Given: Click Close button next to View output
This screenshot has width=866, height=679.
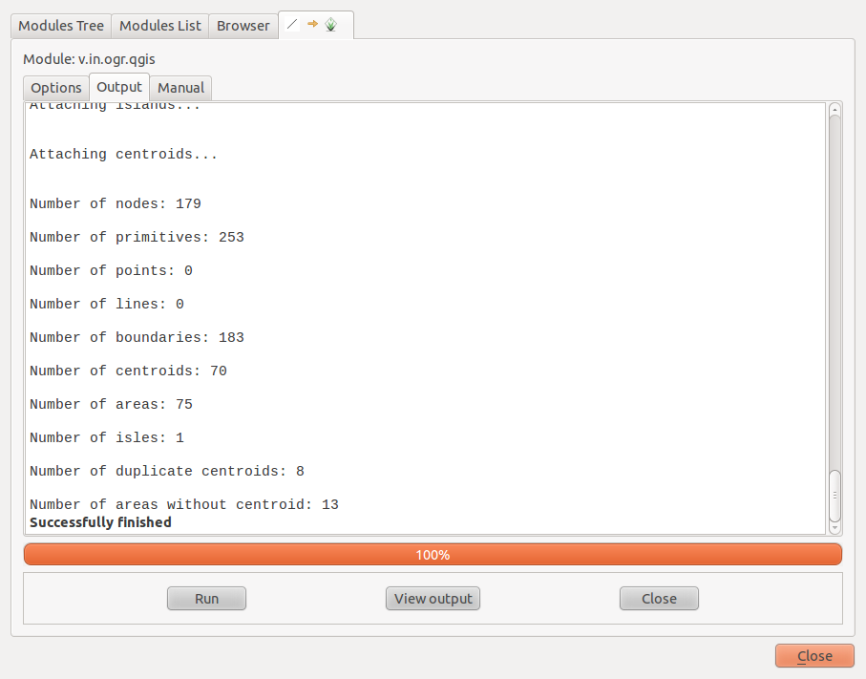Looking at the screenshot, I should click(x=659, y=599).
